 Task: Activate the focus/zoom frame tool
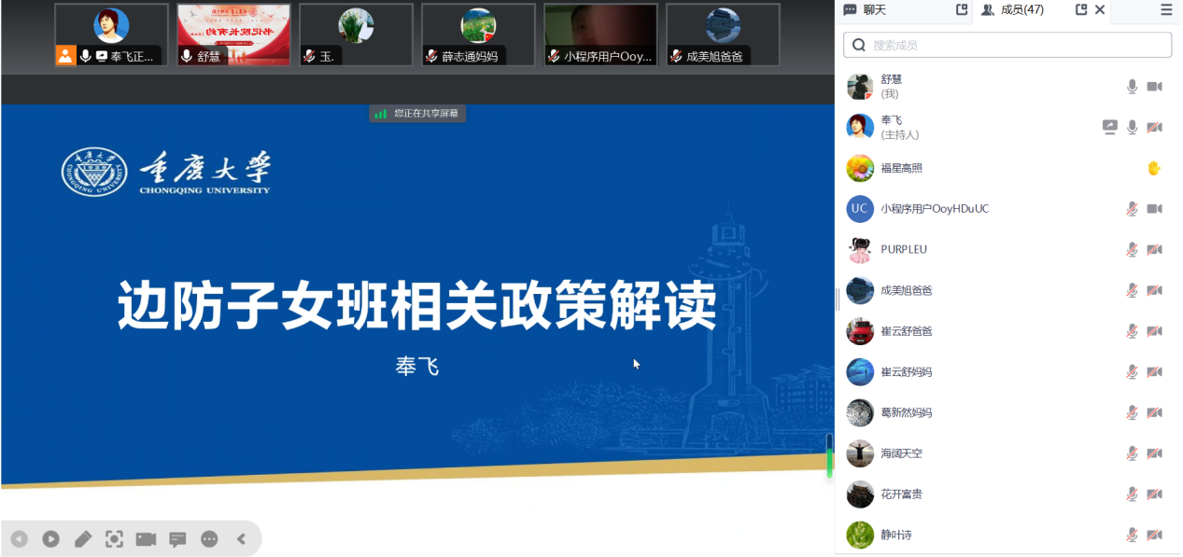pyautogui.click(x=114, y=538)
